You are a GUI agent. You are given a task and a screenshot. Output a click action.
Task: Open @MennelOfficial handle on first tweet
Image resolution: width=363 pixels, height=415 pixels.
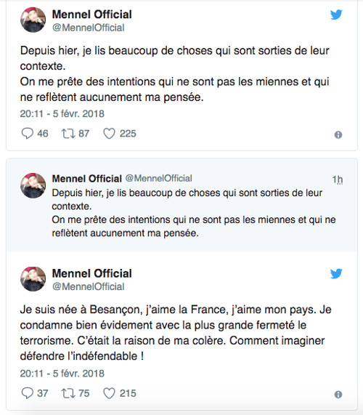pos(89,28)
